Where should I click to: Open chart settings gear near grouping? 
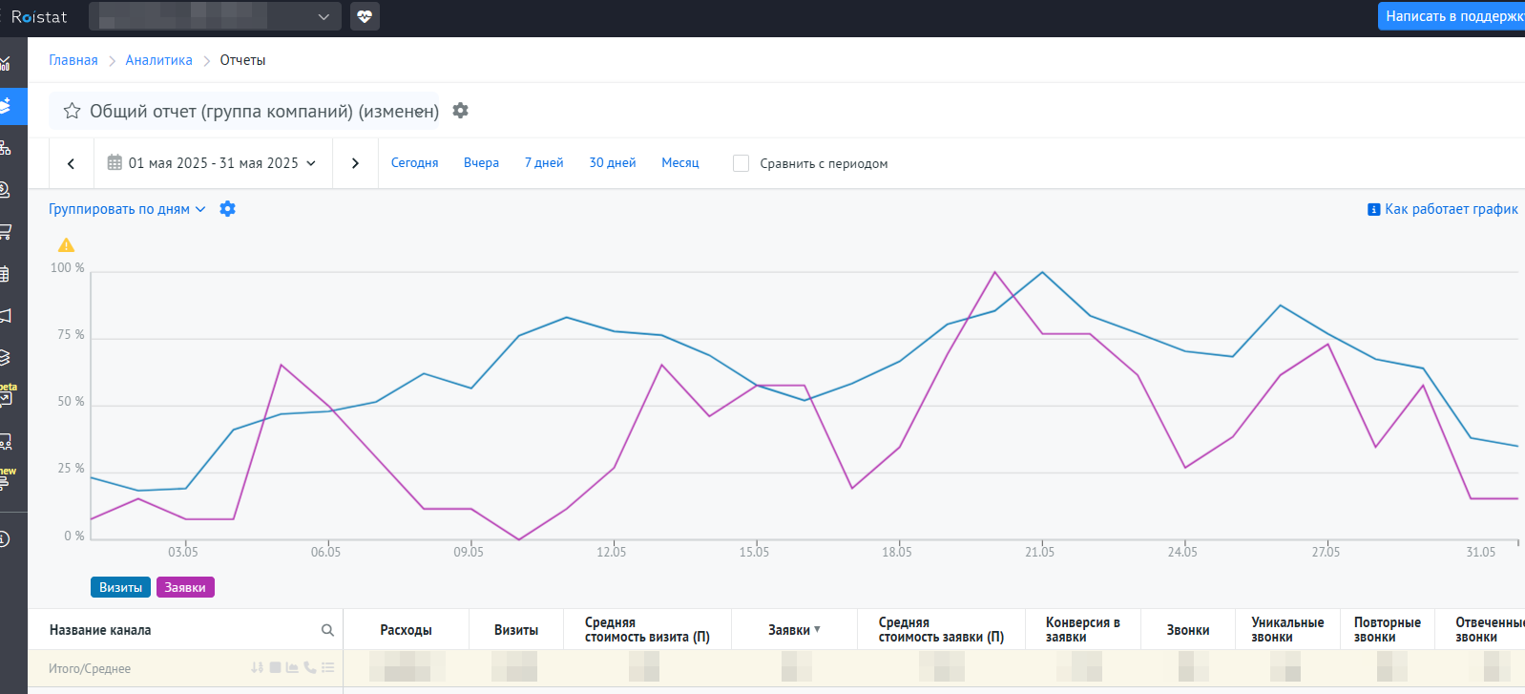click(x=227, y=209)
